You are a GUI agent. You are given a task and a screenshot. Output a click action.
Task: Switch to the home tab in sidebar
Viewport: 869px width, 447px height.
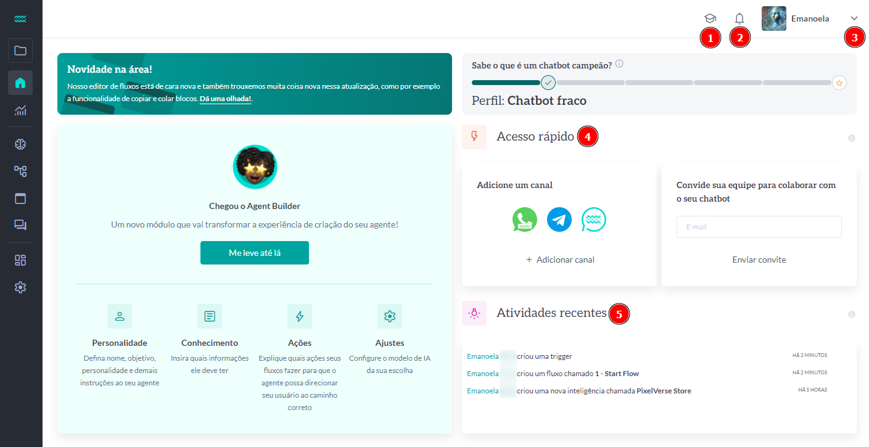coord(20,83)
